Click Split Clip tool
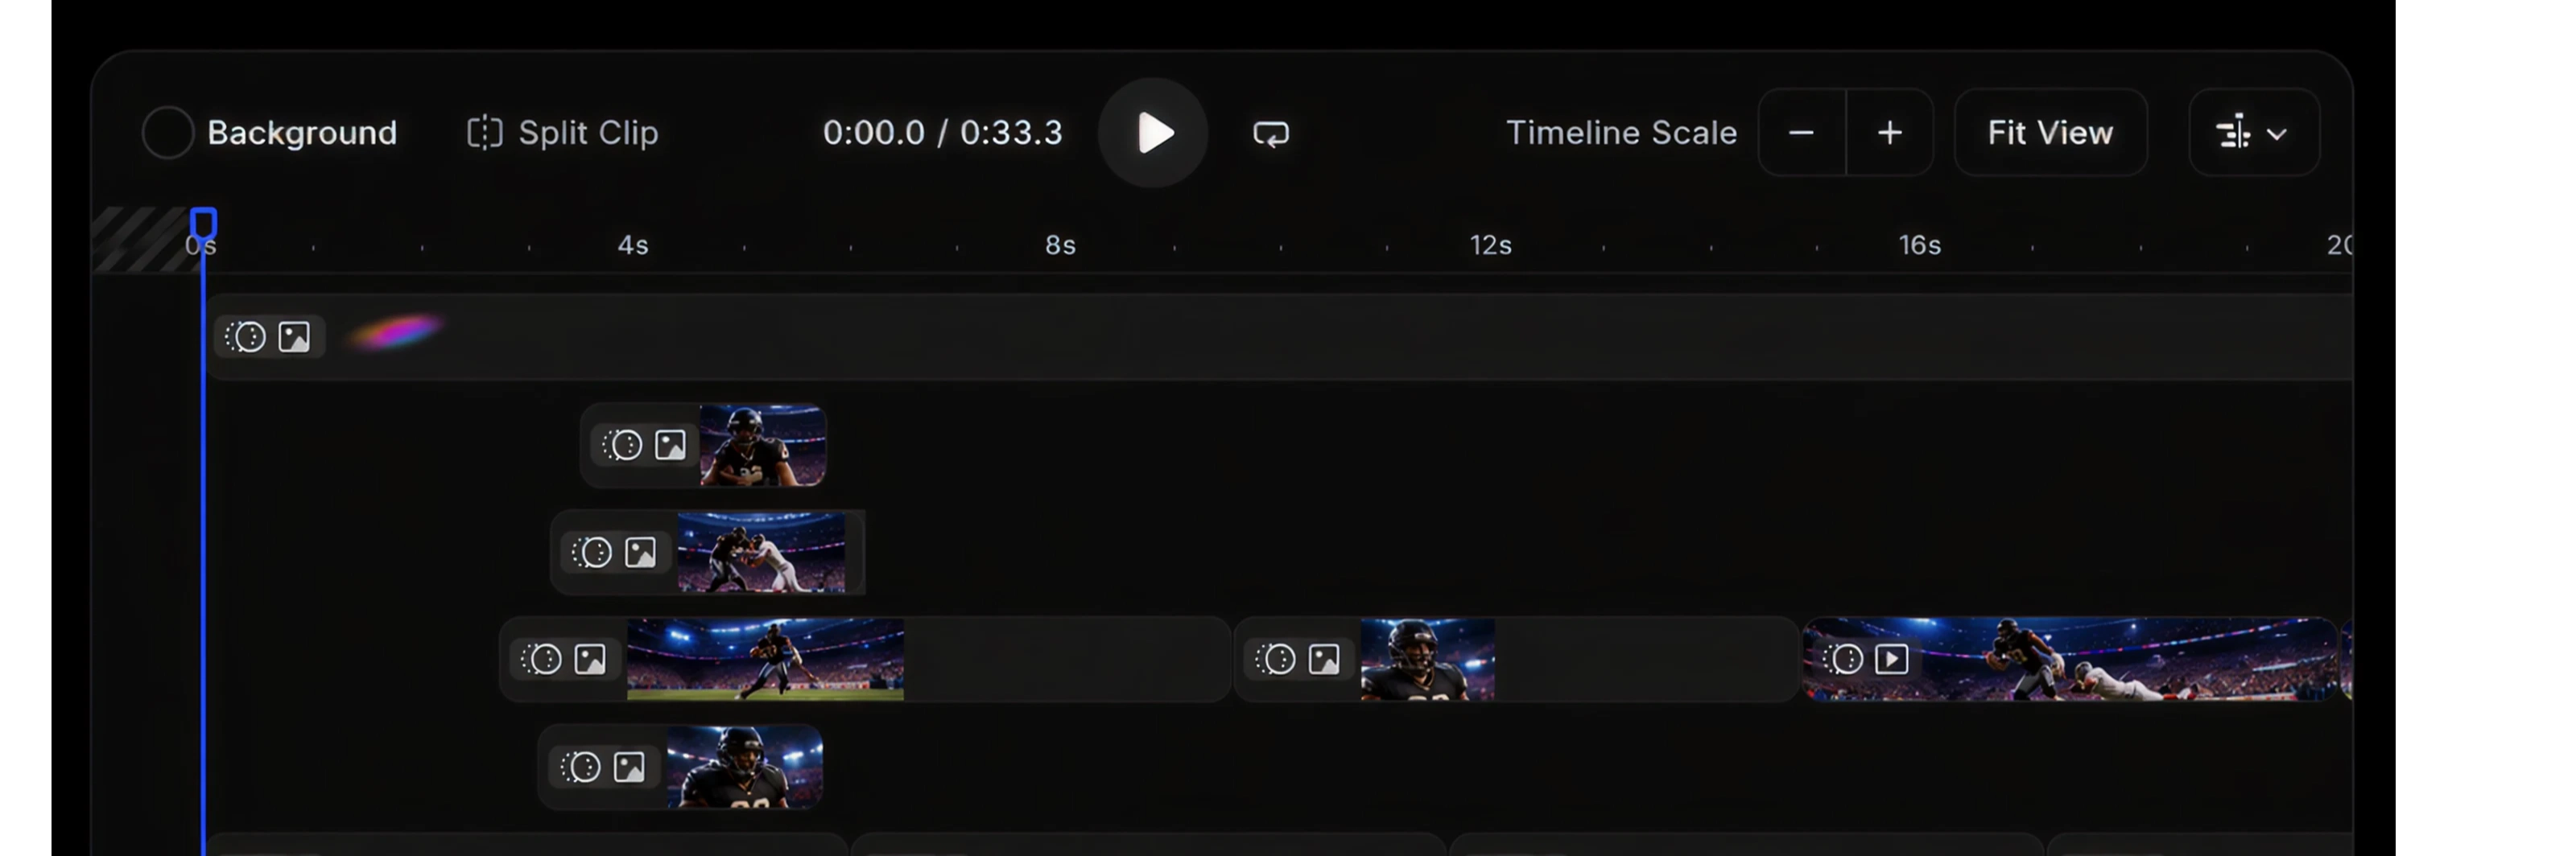The height and width of the screenshot is (856, 2576). pos(563,133)
